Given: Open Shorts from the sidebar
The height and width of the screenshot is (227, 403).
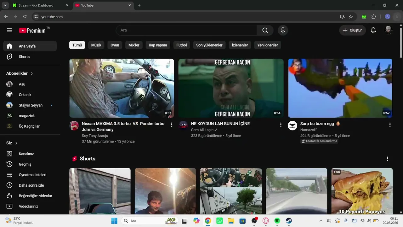Looking at the screenshot, I should (30, 57).
